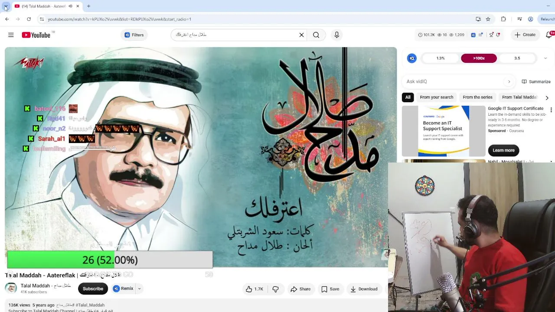Dislike the video with thumbs down
The width and height of the screenshot is (555, 312).
[275, 289]
